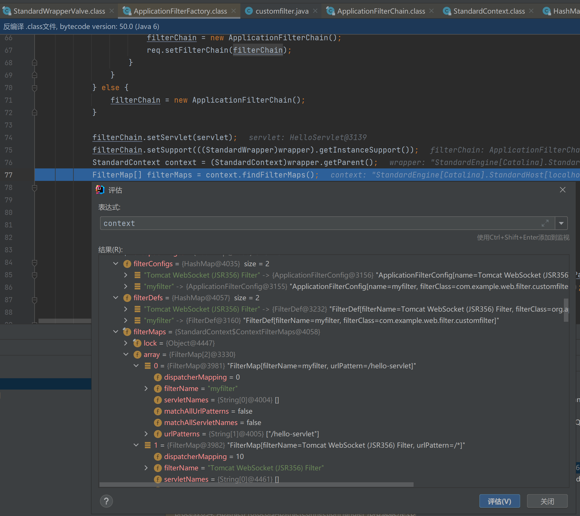Click the fold marker at line 70
Viewport: 580px width, 516px height.
coord(35,88)
